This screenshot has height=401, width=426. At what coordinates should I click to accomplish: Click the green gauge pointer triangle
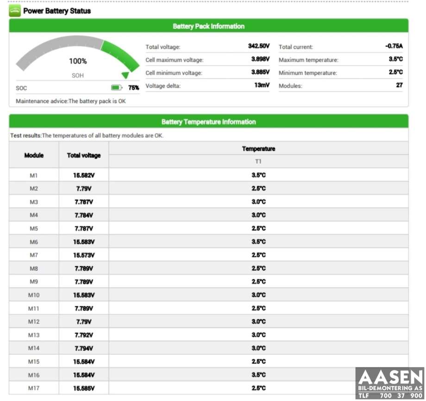pos(125,75)
